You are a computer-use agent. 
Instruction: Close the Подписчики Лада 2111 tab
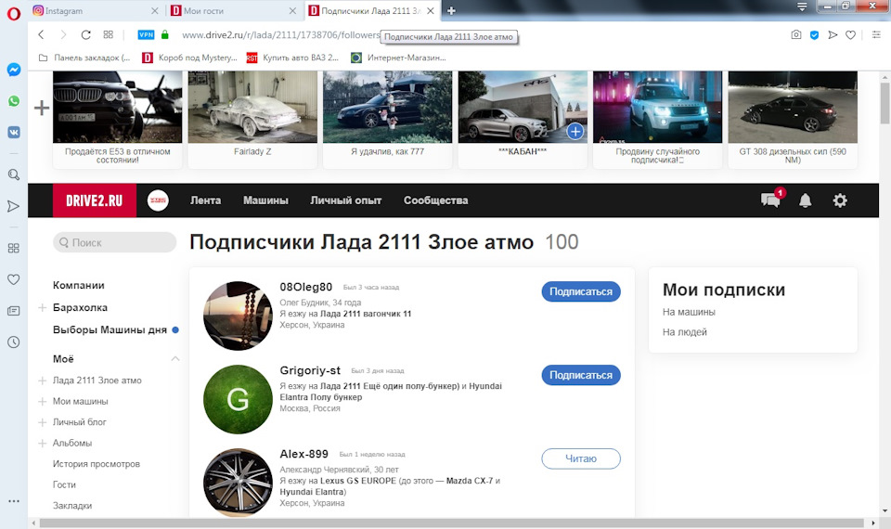click(431, 11)
